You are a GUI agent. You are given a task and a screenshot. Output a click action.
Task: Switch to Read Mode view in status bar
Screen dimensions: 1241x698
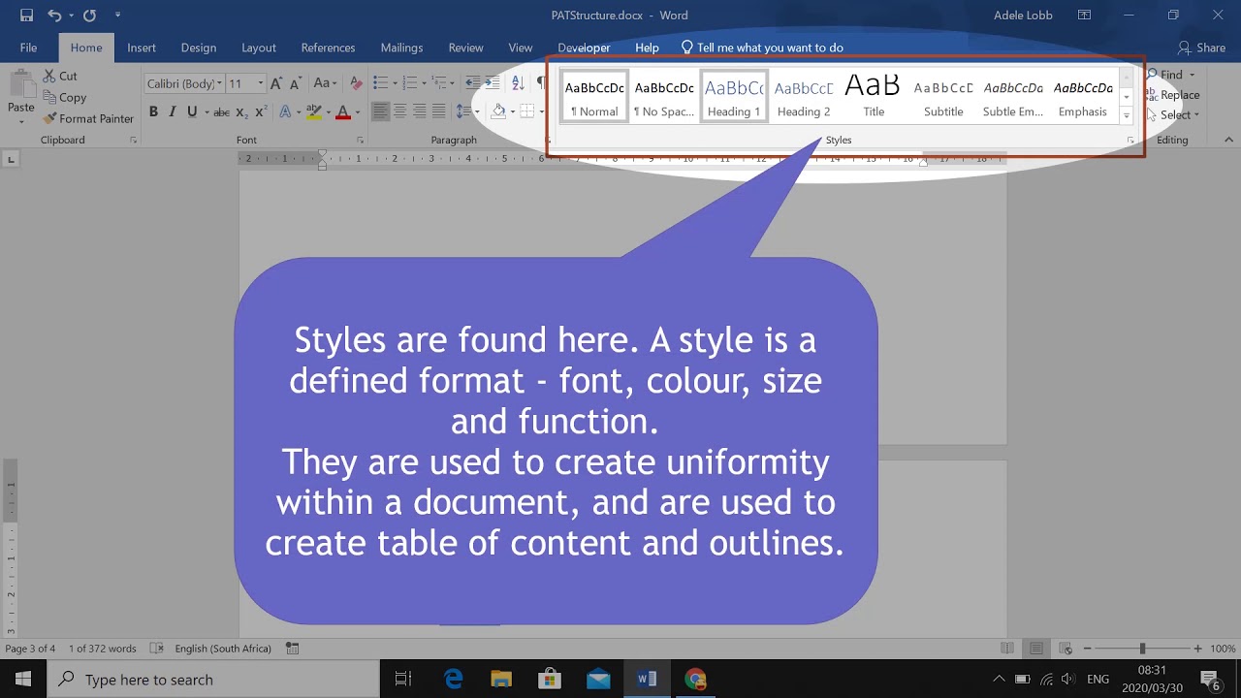(1007, 649)
